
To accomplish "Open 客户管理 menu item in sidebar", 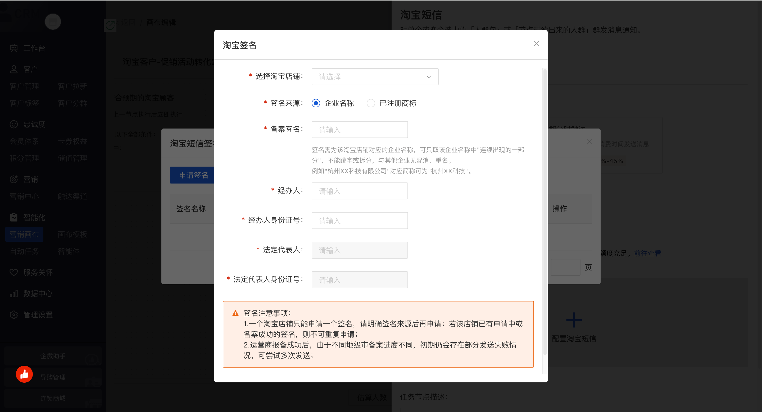I will (24, 86).
